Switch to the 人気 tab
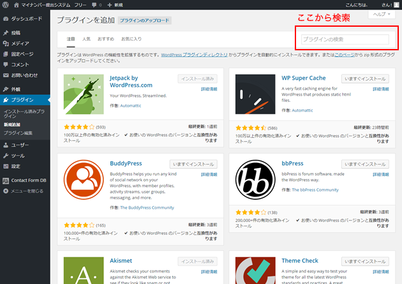The height and width of the screenshot is (284, 402). (86, 39)
